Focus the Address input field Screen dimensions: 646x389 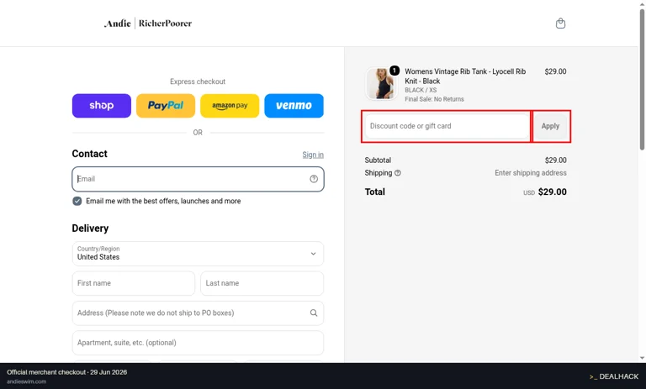point(198,313)
